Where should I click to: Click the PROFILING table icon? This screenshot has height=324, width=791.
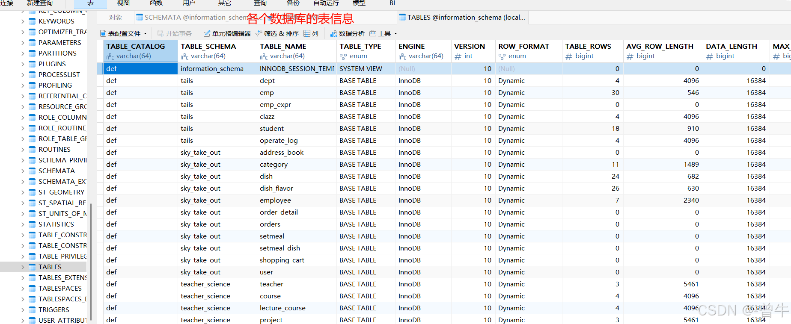click(32, 85)
